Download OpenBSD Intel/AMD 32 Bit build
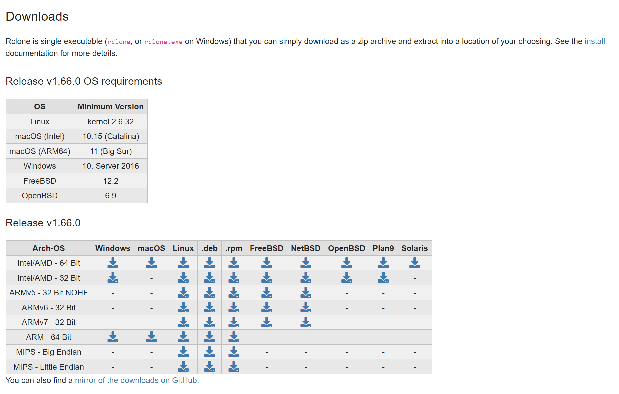 [x=346, y=278]
